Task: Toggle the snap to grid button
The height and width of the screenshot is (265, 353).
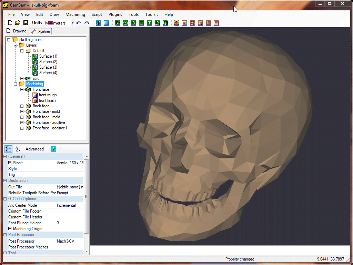Action: (x=98, y=23)
